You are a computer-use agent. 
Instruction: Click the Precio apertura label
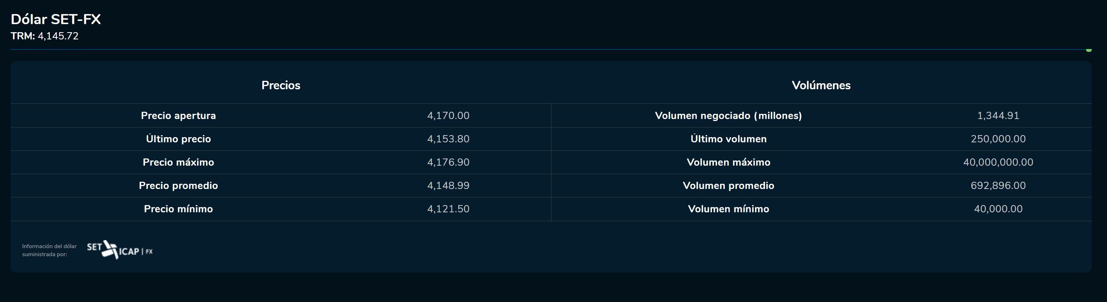click(178, 115)
